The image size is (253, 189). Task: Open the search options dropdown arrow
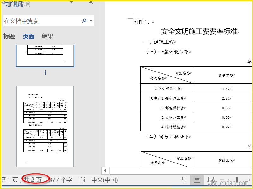(x=91, y=20)
